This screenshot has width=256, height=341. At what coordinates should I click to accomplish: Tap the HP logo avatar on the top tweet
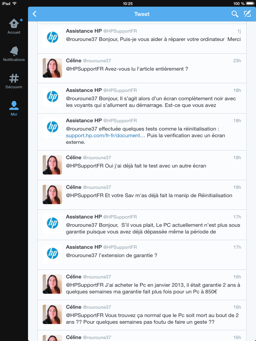(52, 38)
